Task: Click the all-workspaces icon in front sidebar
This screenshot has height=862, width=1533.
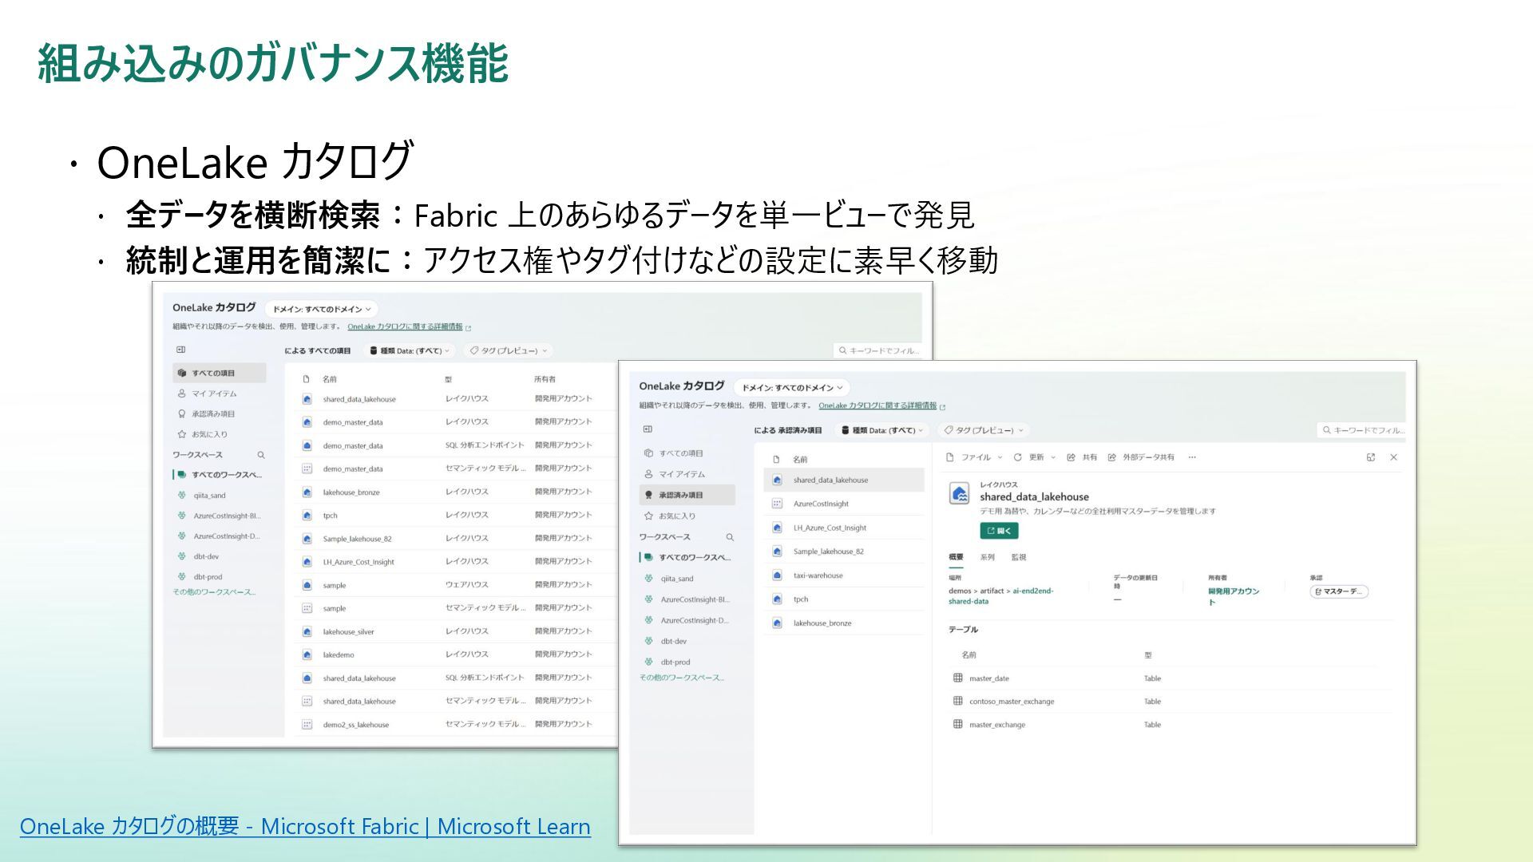Action: coord(649,557)
